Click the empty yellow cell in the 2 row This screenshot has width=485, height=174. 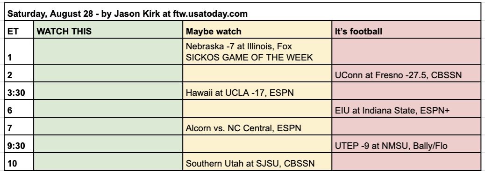(x=257, y=74)
